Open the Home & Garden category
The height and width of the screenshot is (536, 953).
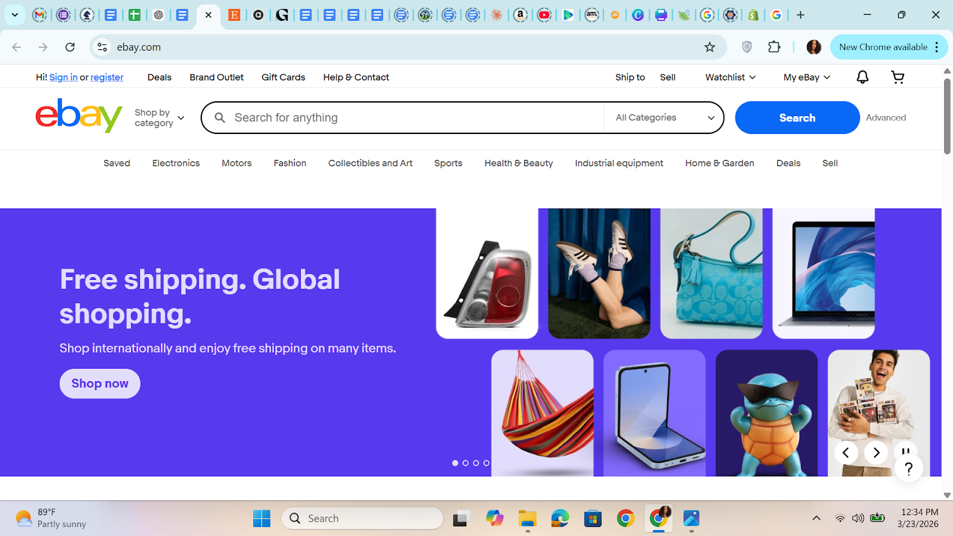click(x=720, y=163)
